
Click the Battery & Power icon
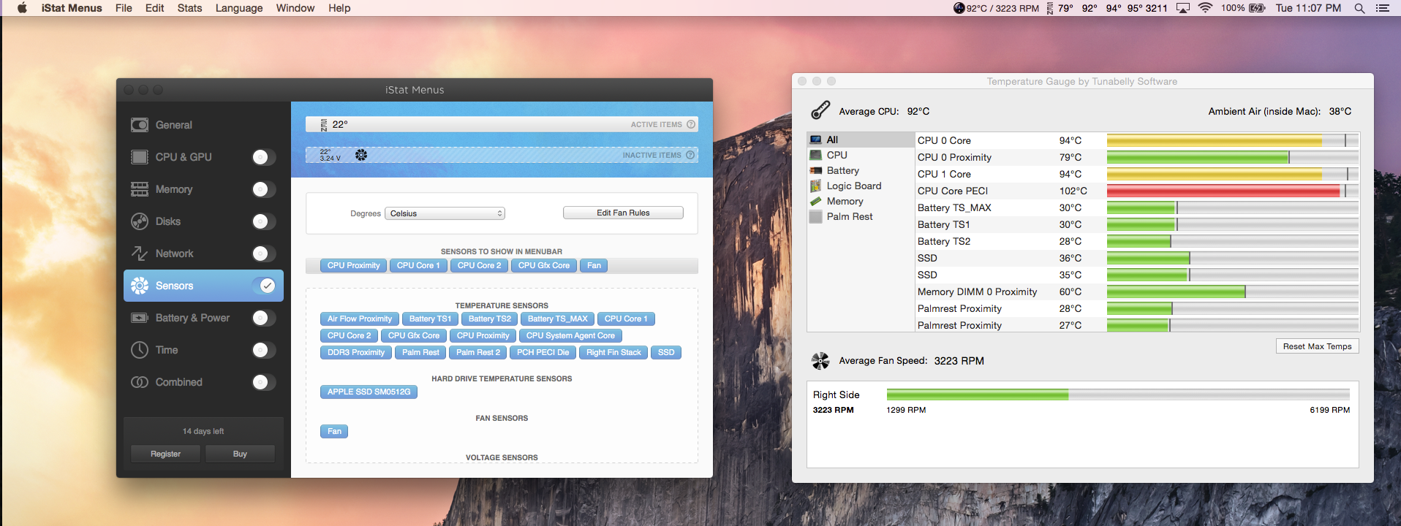tap(140, 318)
